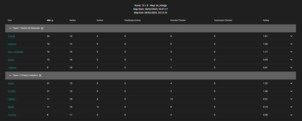The width and height of the screenshot is (302, 121).
Task: Click TomZhy's rating value 0.36
Action: click(x=265, y=115)
